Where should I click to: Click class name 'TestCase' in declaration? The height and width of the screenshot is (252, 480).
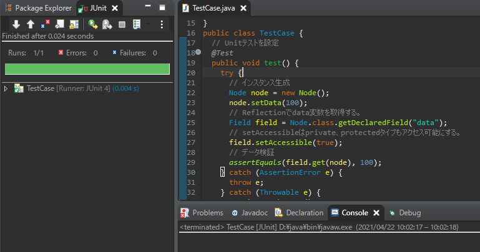pos(277,33)
